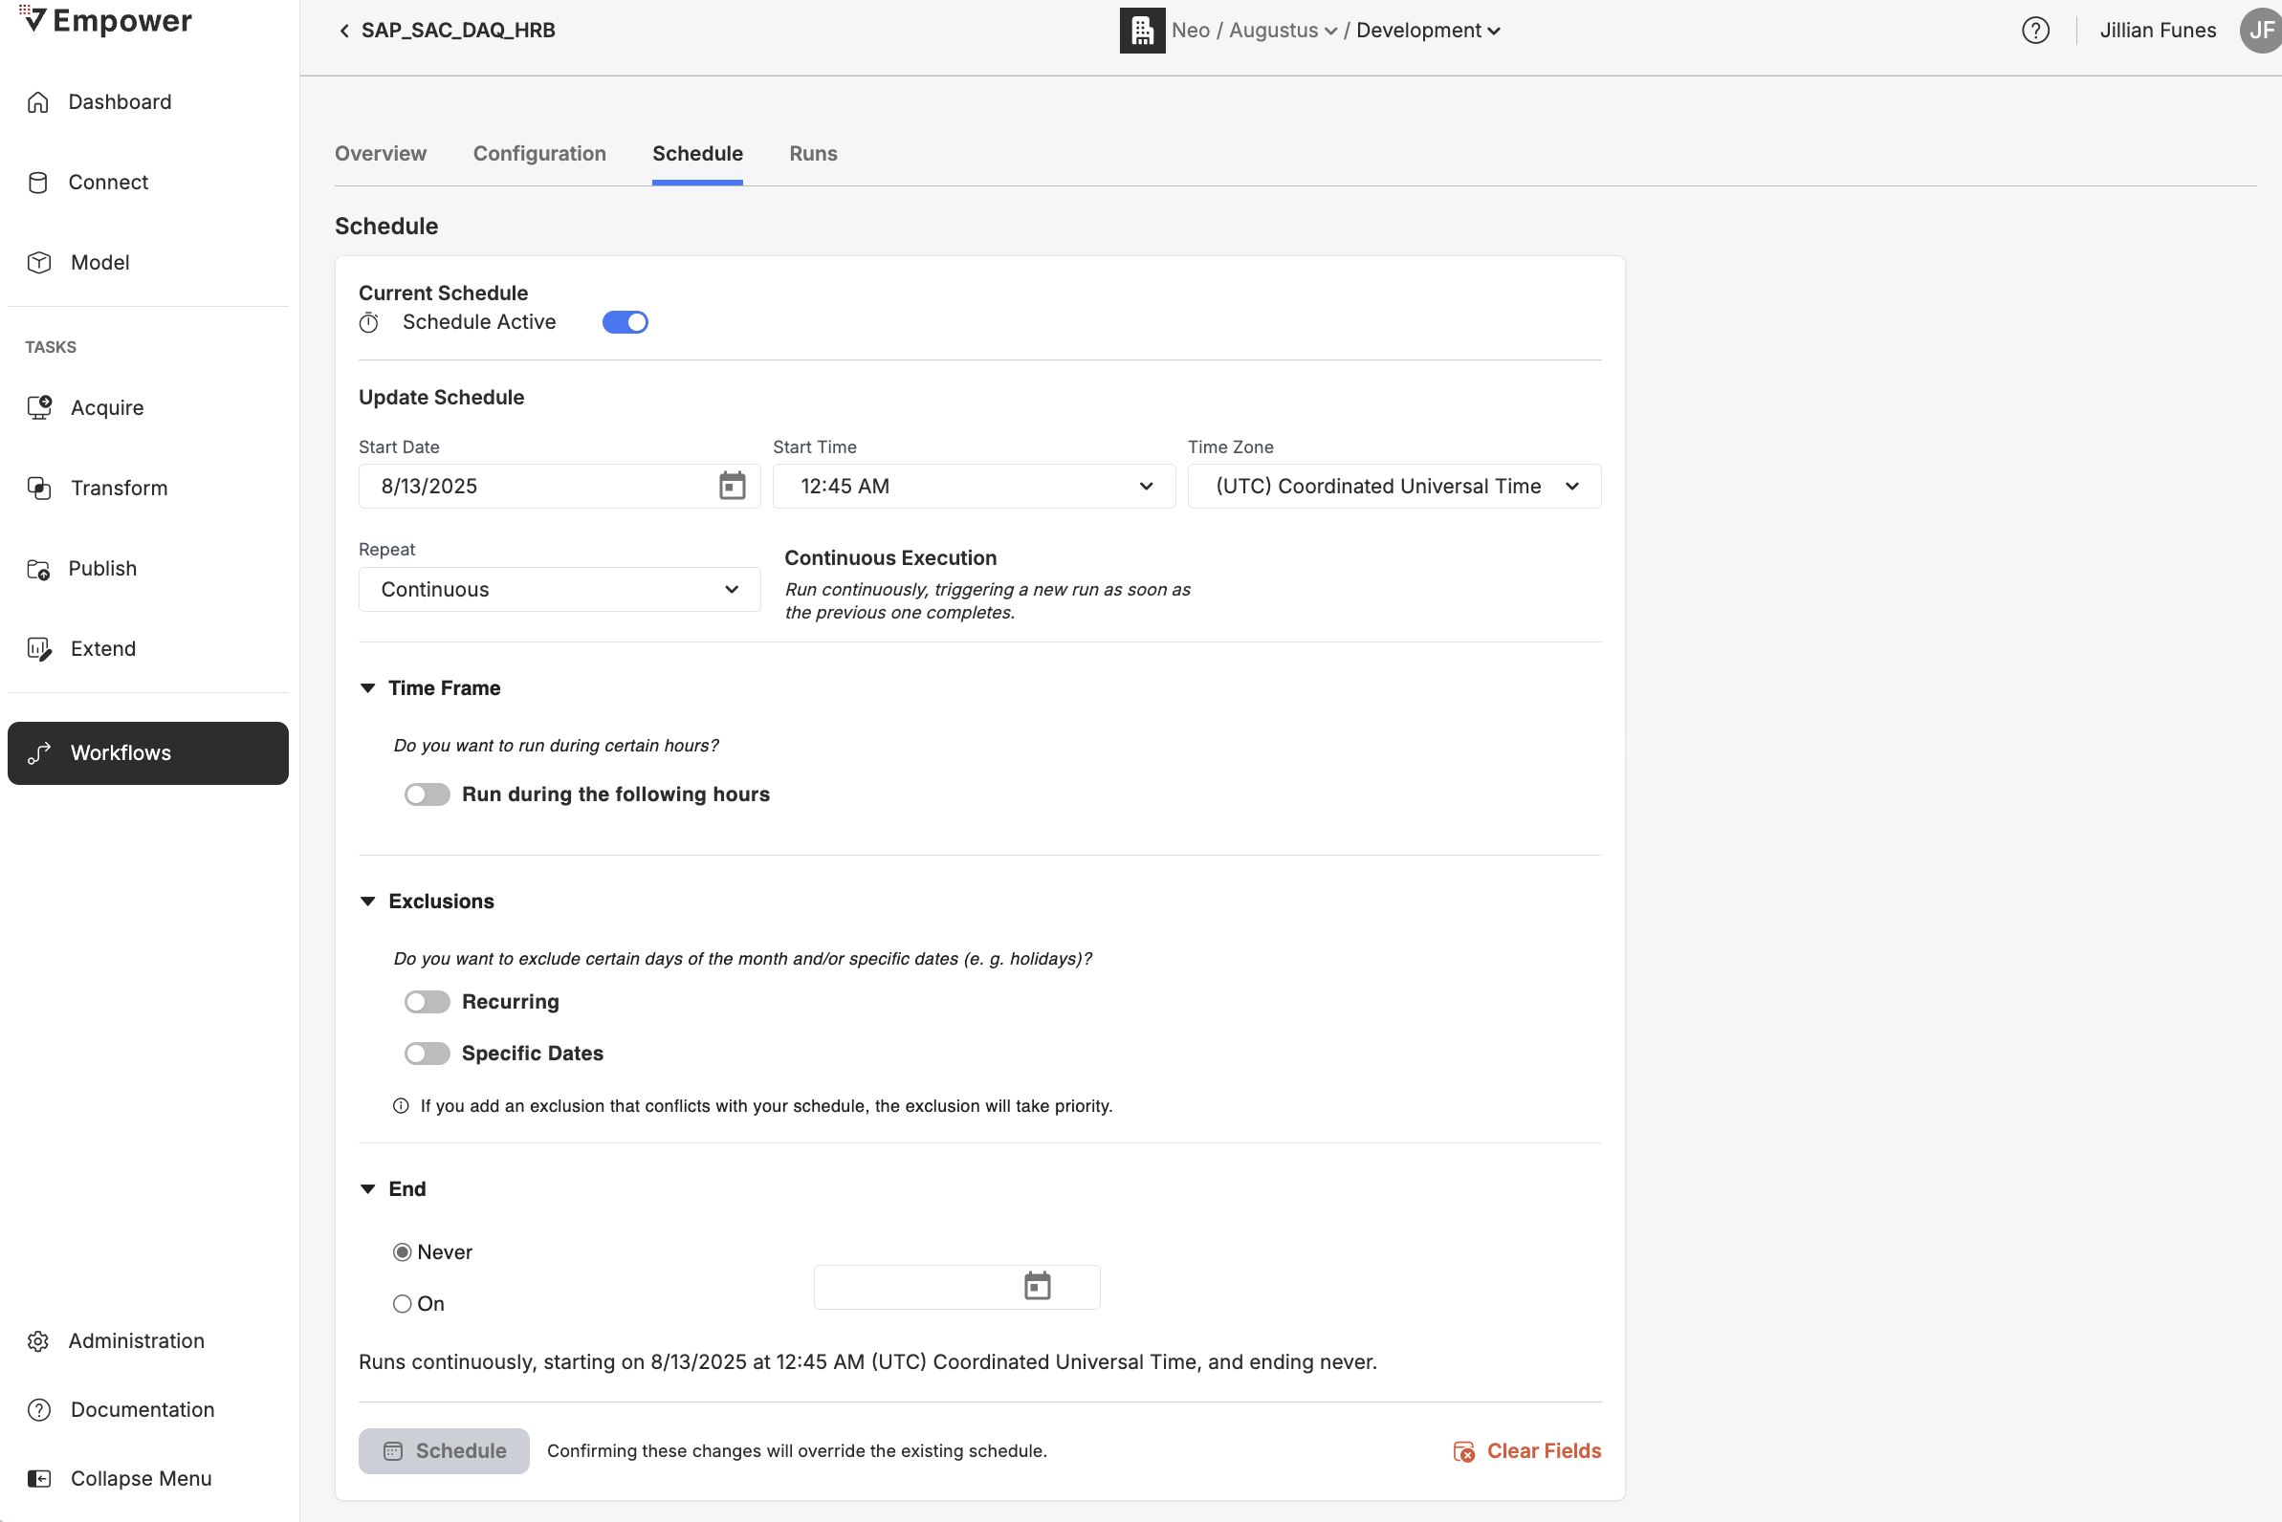Open Publish from the sidebar icon

39,569
